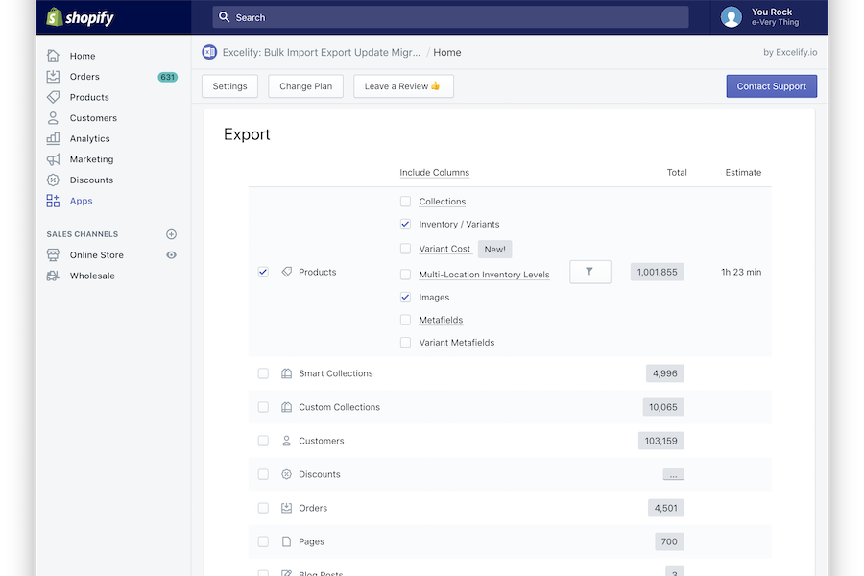The height and width of the screenshot is (576, 864).
Task: Click the 631 orders badge
Action: 167,77
